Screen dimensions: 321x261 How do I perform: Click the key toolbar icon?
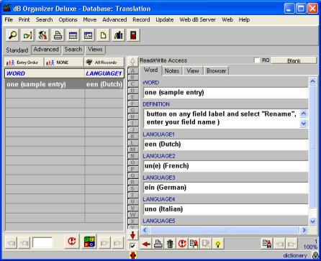click(x=27, y=35)
